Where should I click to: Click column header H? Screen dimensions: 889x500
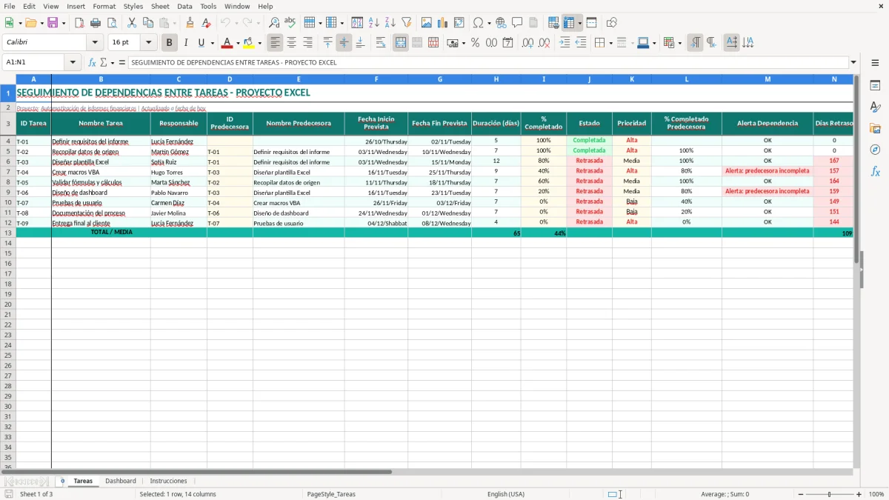point(496,79)
